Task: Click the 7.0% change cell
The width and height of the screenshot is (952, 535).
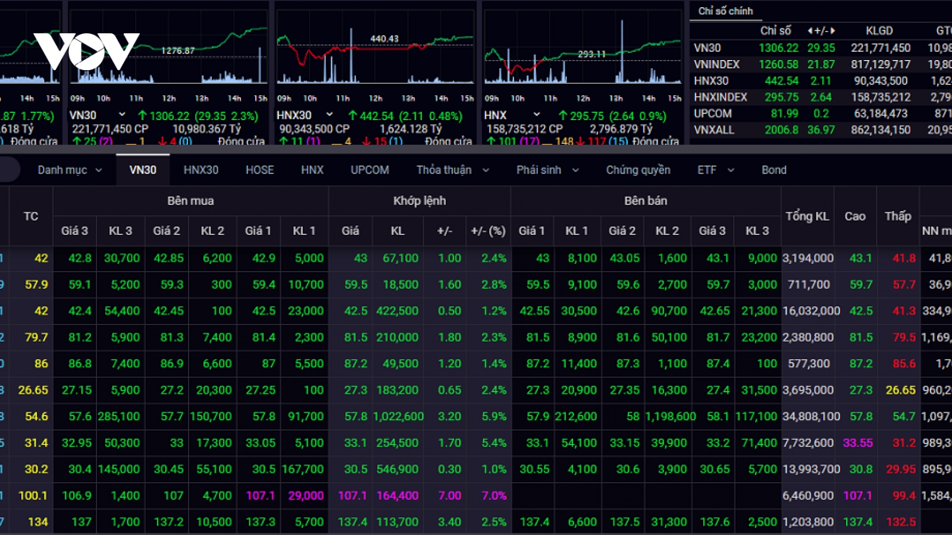Action: (494, 495)
